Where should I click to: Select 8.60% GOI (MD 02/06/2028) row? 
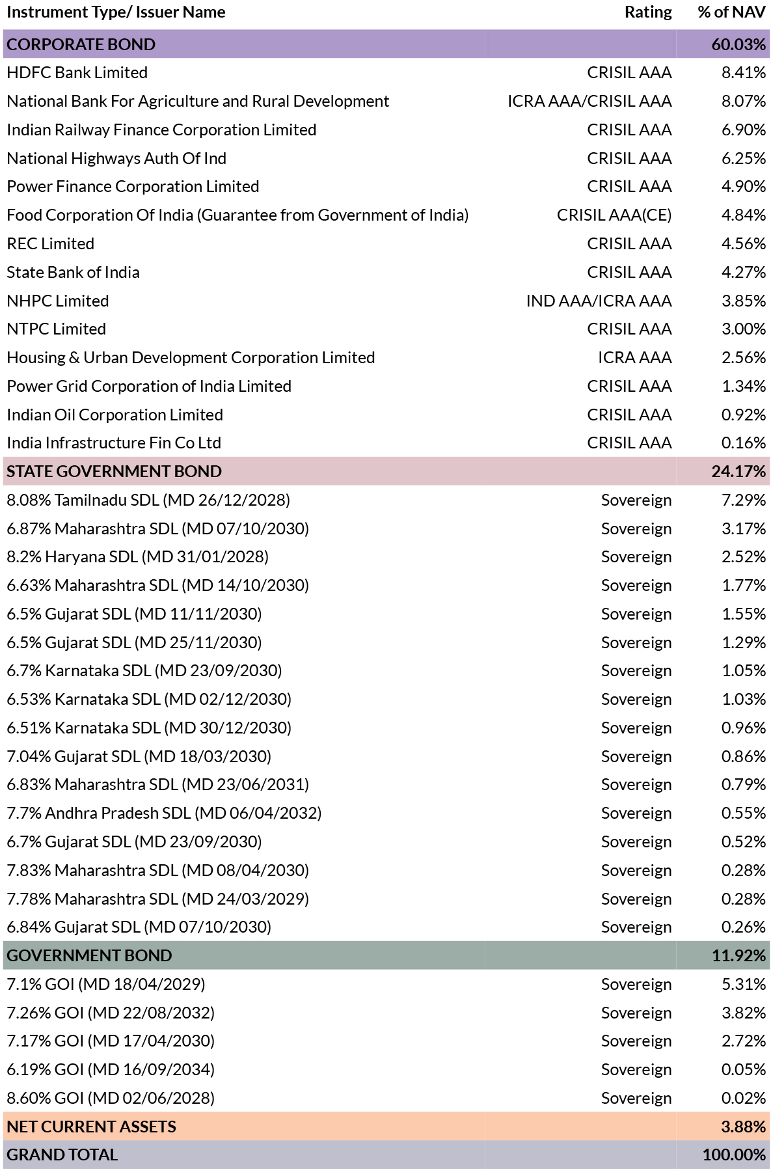[x=111, y=1098]
